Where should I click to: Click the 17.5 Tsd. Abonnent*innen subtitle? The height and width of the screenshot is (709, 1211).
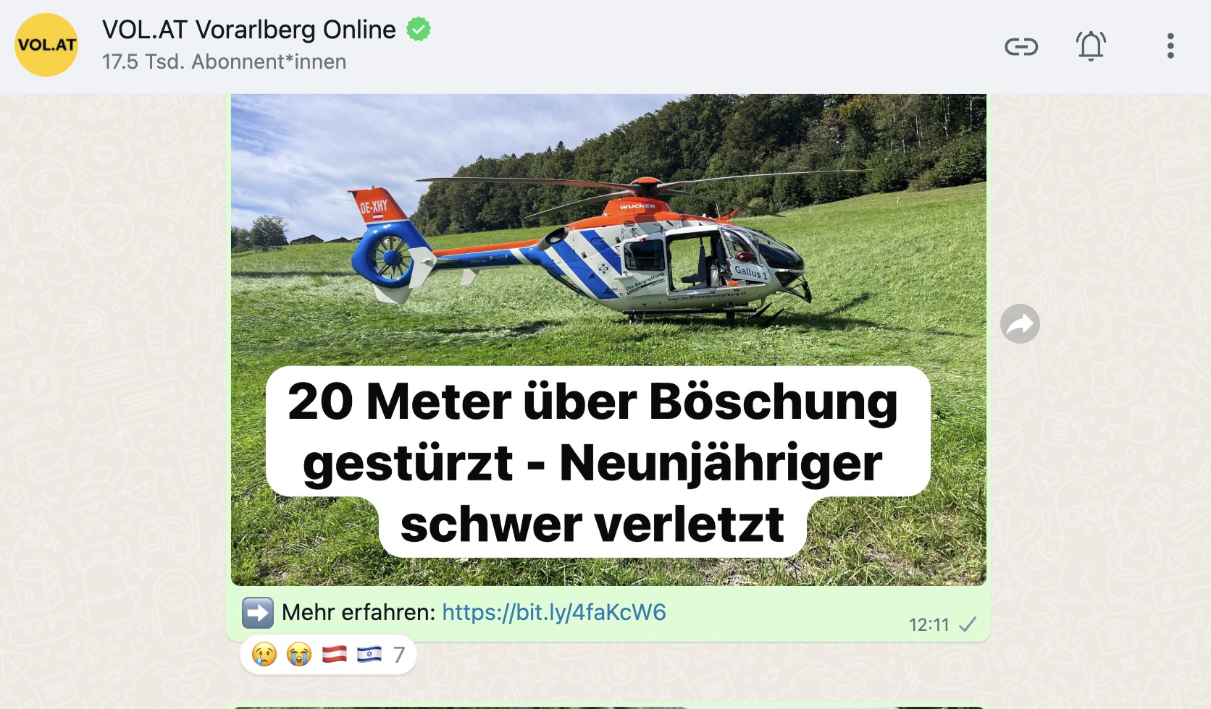click(x=224, y=61)
